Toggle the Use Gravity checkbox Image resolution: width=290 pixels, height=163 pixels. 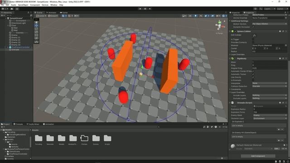pos(253,77)
